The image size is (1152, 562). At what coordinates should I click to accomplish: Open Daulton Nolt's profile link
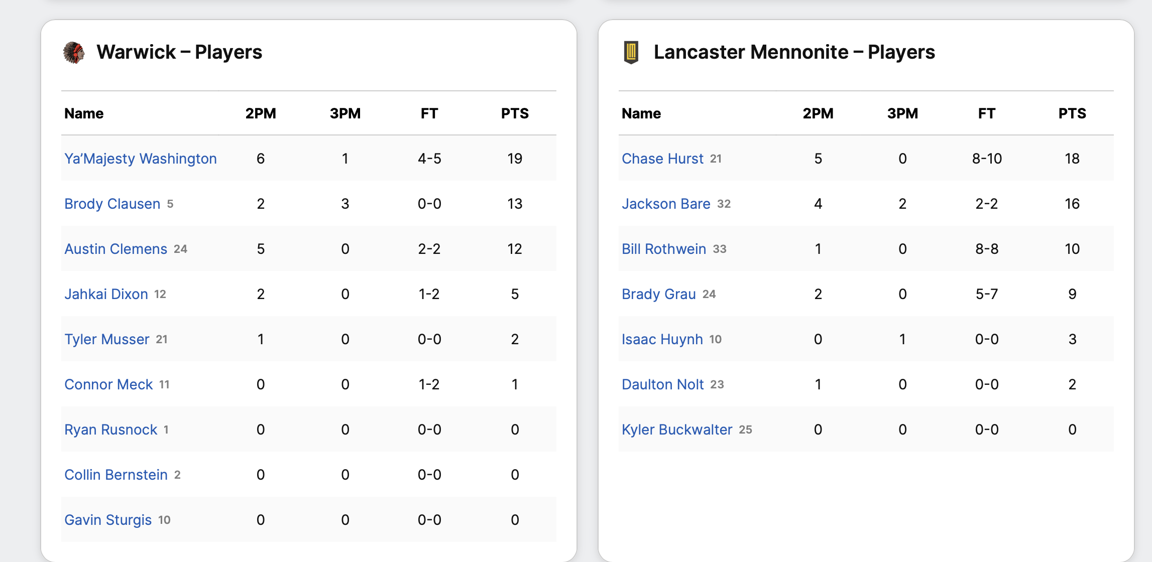663,384
